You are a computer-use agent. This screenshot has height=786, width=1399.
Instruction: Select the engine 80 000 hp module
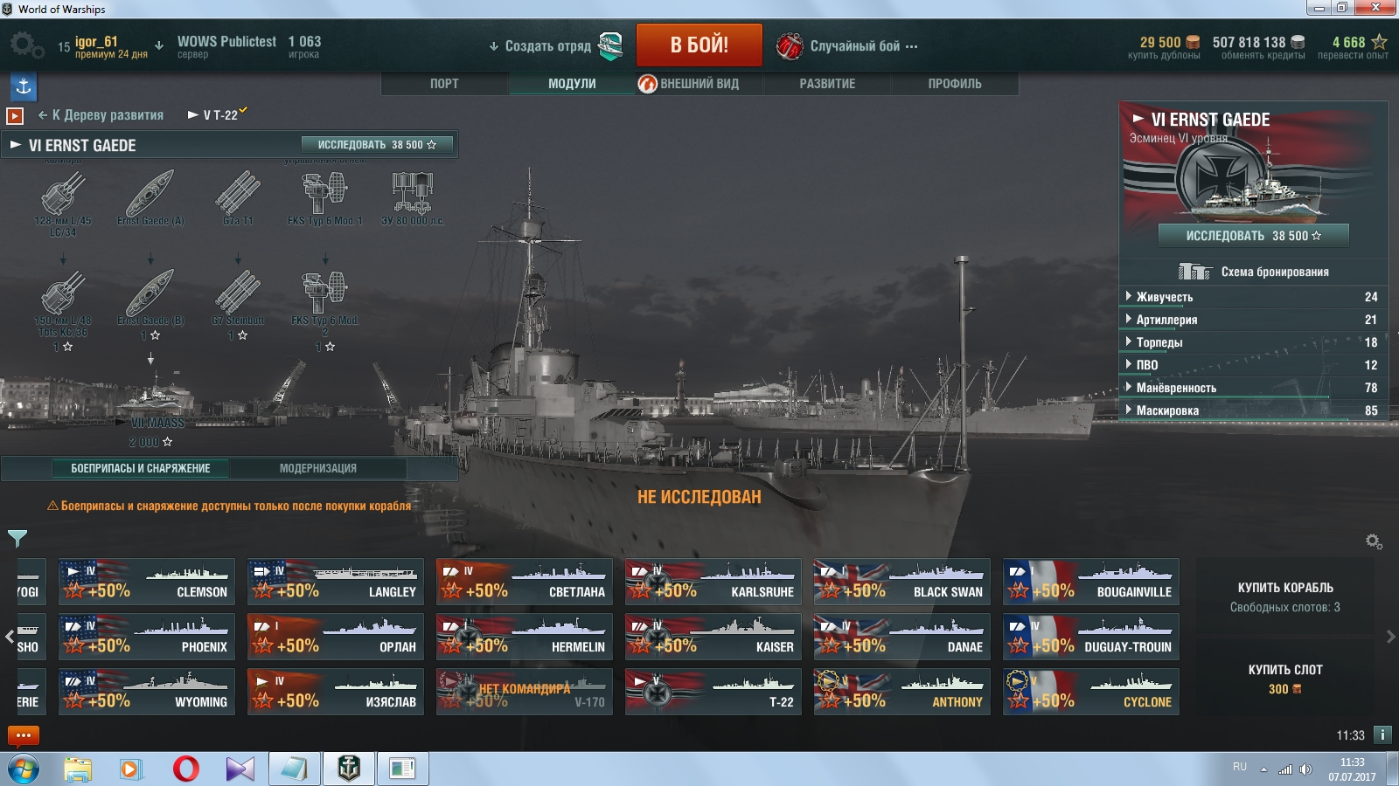point(412,199)
